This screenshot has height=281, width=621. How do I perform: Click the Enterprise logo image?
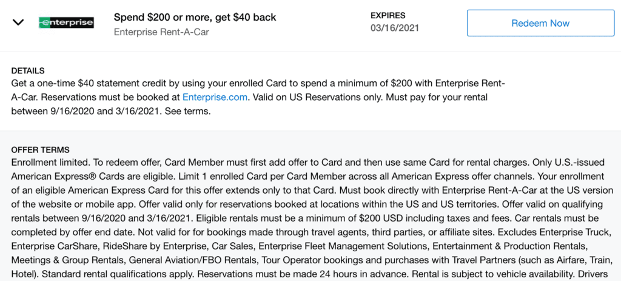(66, 22)
